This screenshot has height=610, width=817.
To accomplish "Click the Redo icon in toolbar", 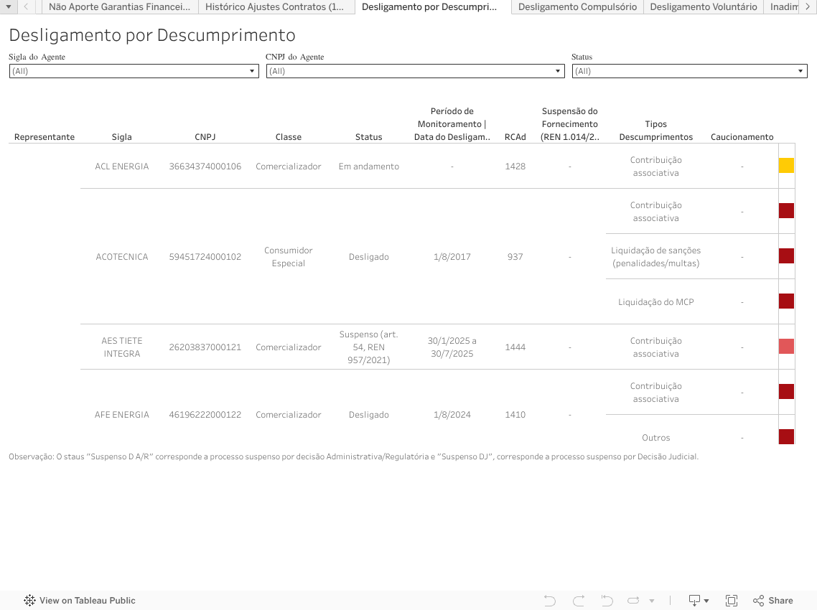I will [579, 601].
